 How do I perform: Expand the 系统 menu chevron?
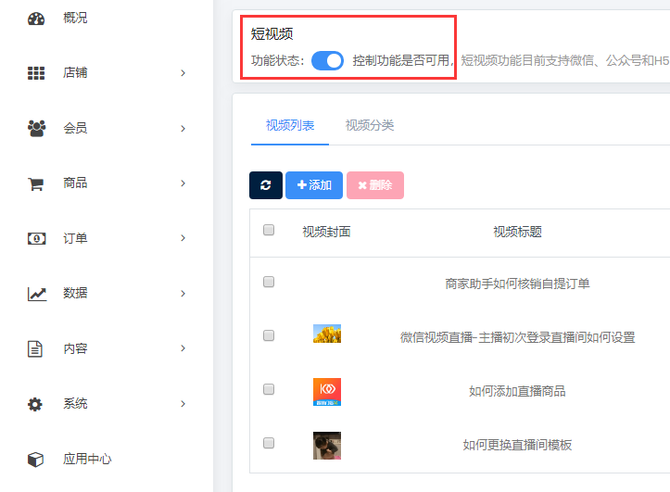(183, 404)
